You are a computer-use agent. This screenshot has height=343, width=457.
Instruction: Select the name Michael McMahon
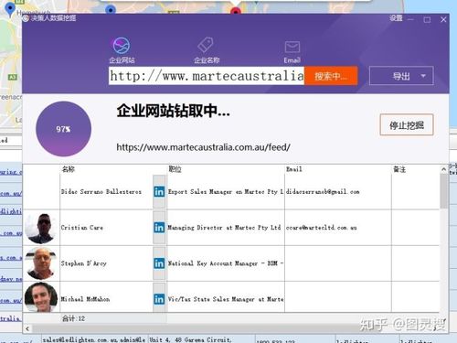coord(85,299)
